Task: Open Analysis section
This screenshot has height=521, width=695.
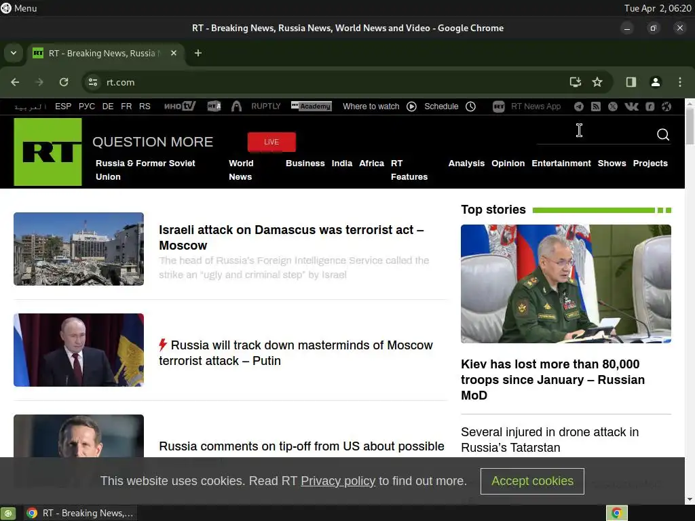Action: (x=466, y=163)
